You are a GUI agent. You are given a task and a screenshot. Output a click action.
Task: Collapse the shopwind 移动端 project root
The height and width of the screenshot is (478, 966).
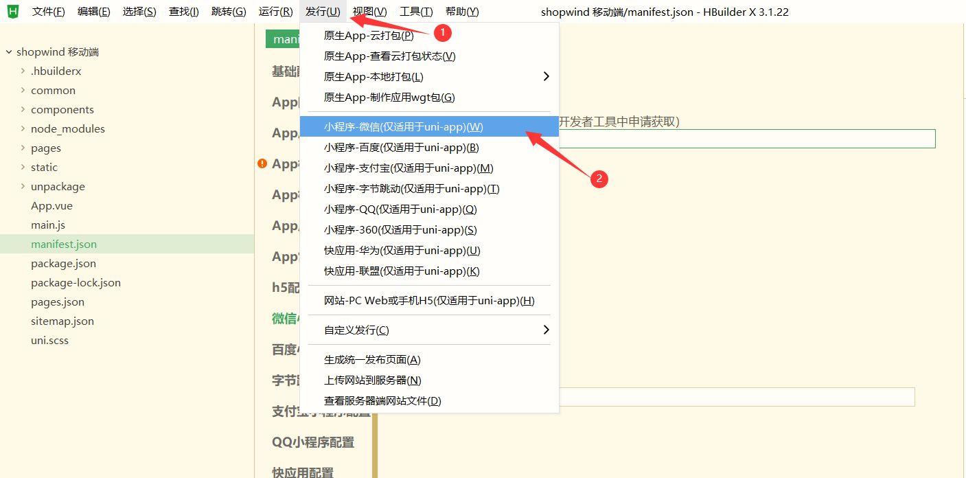9,52
